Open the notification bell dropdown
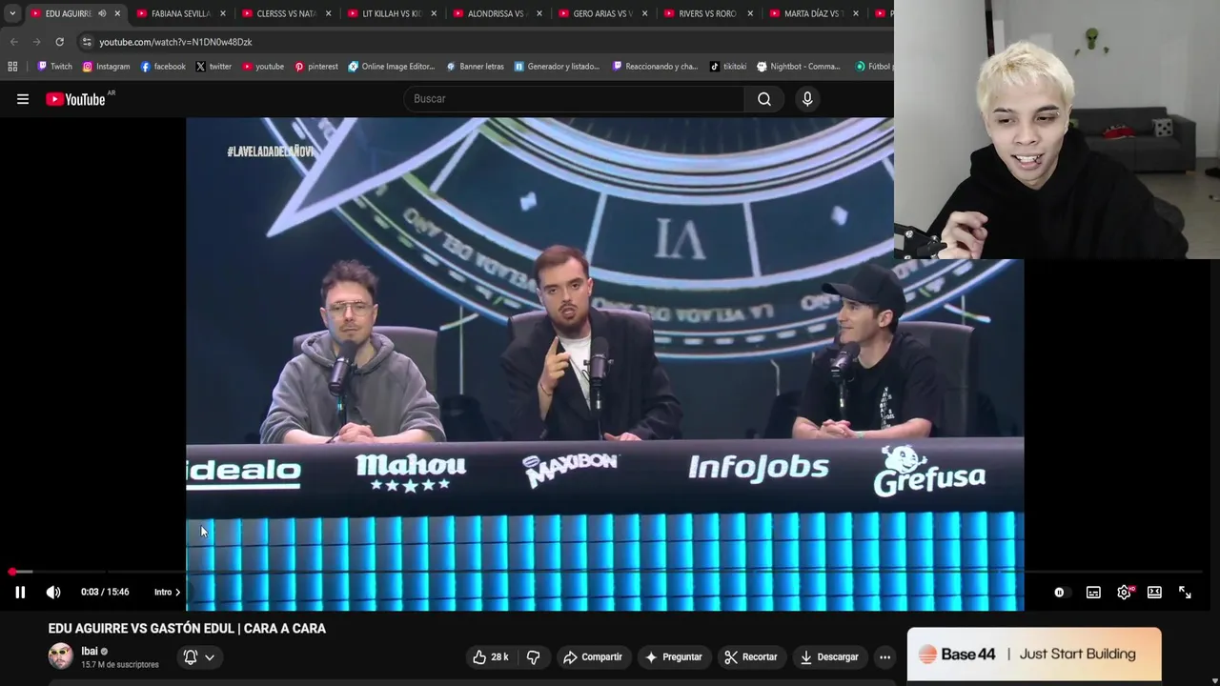Viewport: 1220px width, 686px height. point(199,656)
